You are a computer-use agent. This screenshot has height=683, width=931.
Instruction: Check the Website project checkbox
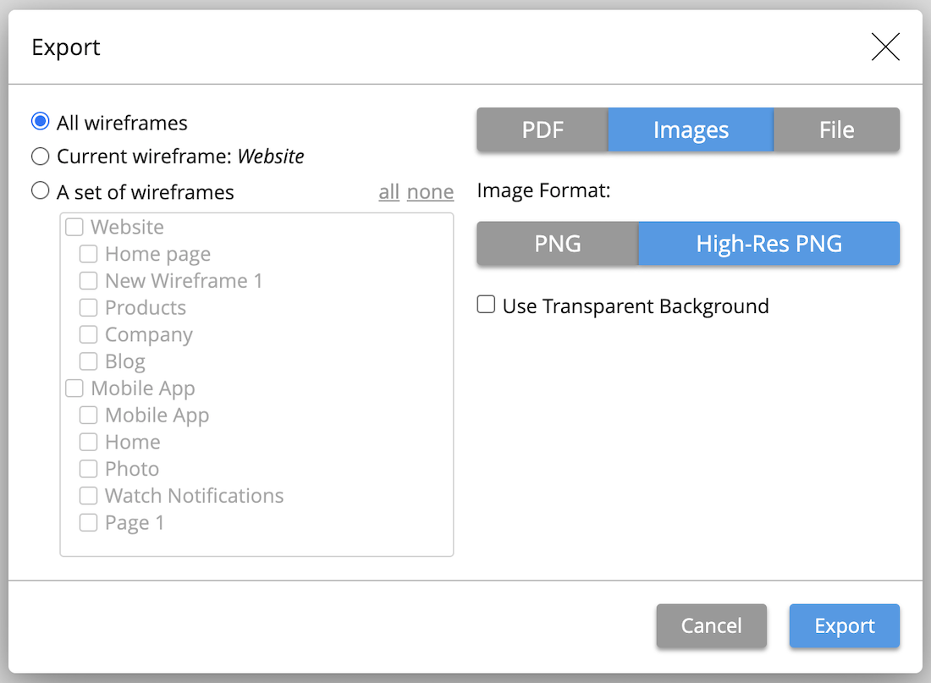coord(74,227)
